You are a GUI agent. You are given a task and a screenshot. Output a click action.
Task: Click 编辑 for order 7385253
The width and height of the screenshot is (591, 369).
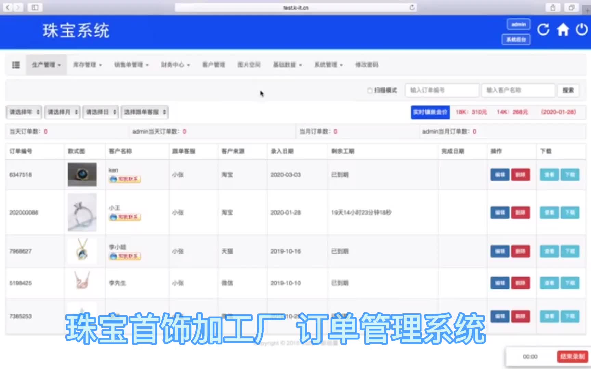500,316
